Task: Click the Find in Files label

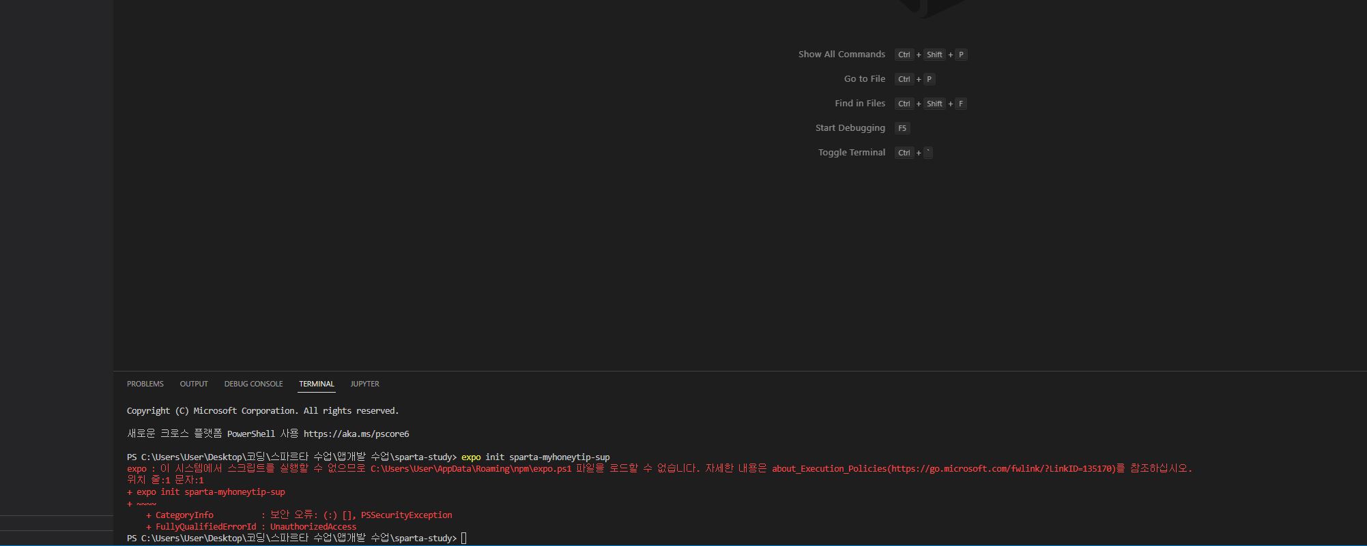Action: pos(860,104)
